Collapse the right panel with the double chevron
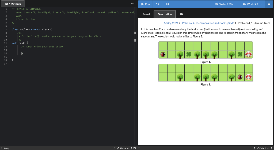Viewport: 274px width, 150px height. (269, 4)
